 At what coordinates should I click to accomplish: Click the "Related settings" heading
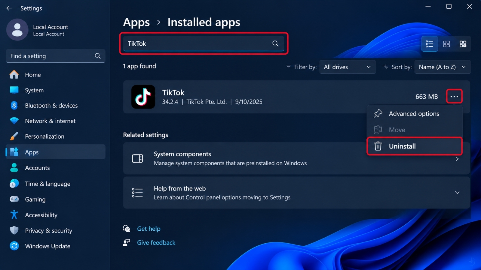(x=146, y=135)
